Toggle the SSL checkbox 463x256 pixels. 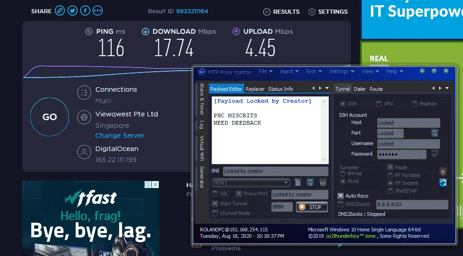(215, 193)
